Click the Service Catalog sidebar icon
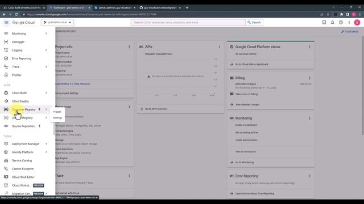 6,160
